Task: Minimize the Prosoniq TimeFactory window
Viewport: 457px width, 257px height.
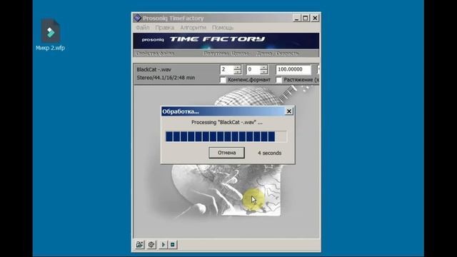Action: (296, 18)
